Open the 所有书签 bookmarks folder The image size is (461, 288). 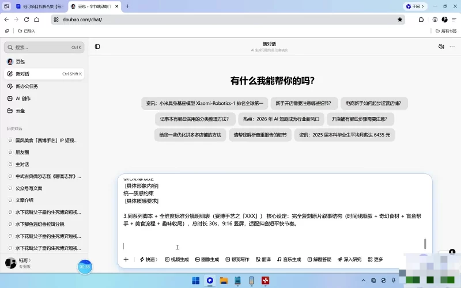[446, 31]
